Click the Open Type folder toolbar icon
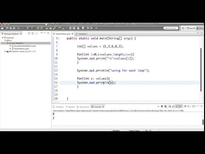This screenshot has height=154, width=205. (47, 28)
